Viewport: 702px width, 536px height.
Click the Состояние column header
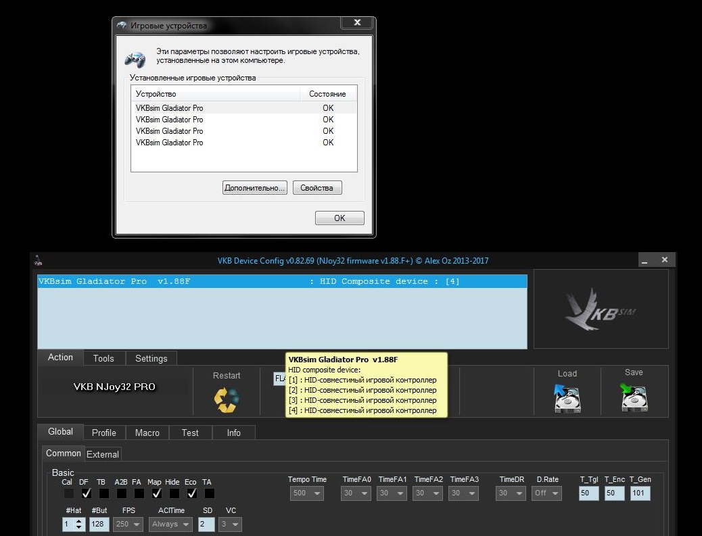click(x=328, y=94)
